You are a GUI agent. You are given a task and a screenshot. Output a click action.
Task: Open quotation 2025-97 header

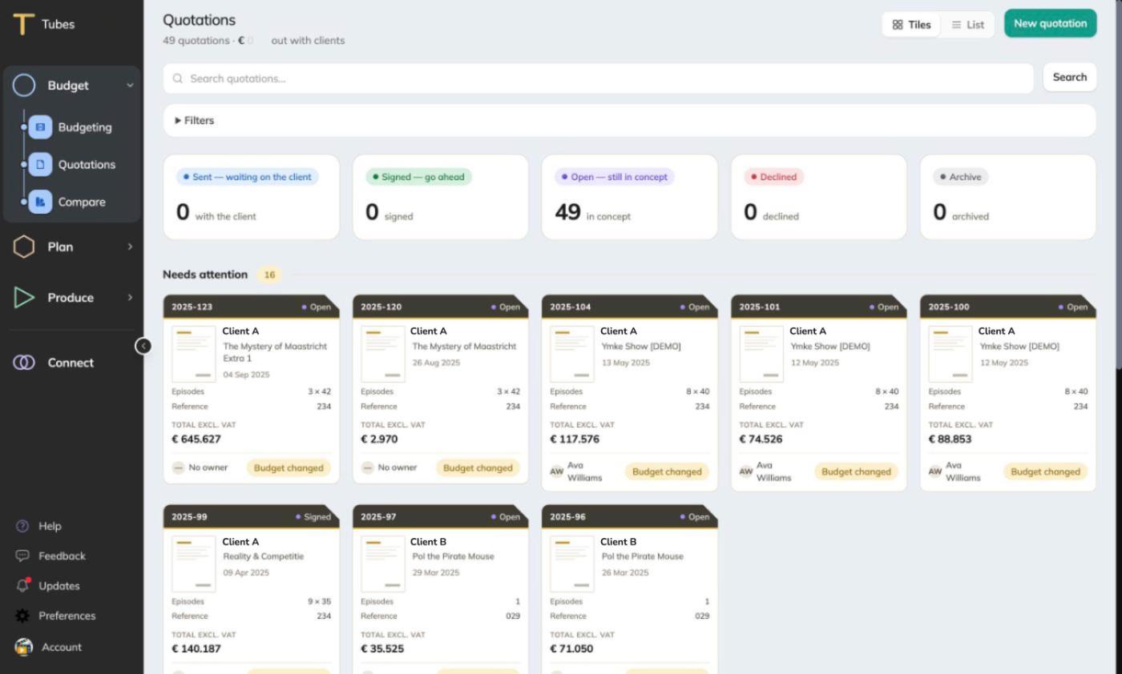(441, 517)
